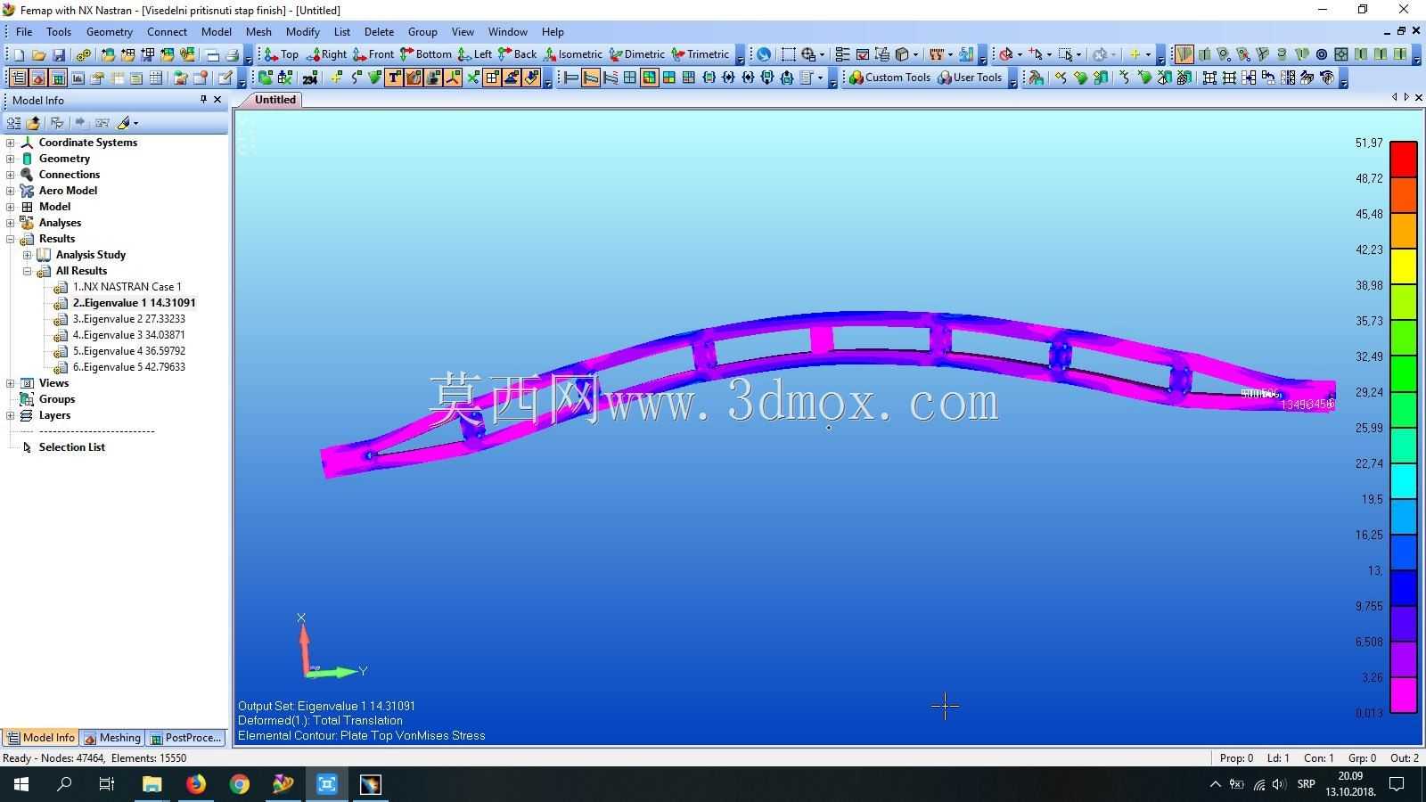Save the model with the floppy disk icon
1426x802 pixels.
[x=58, y=54]
